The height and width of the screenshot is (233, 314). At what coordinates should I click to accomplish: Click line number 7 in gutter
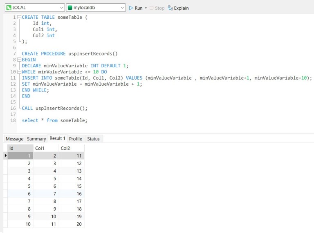click(x=14, y=53)
